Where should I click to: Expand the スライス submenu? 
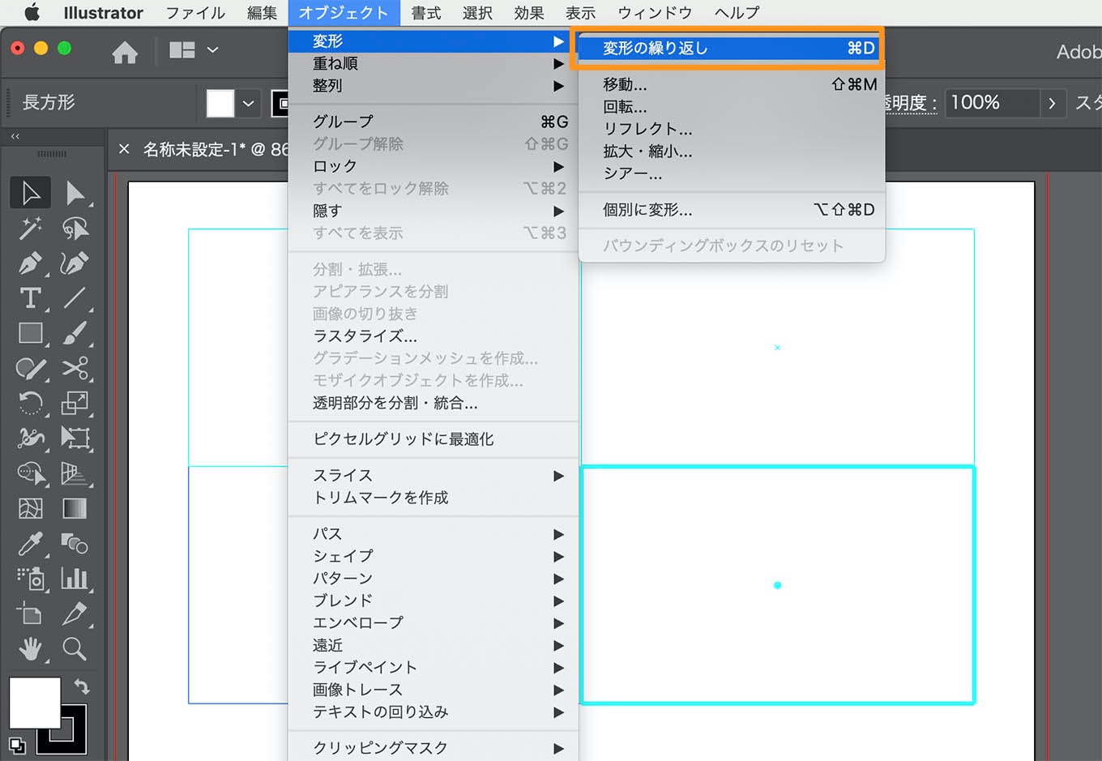click(434, 475)
